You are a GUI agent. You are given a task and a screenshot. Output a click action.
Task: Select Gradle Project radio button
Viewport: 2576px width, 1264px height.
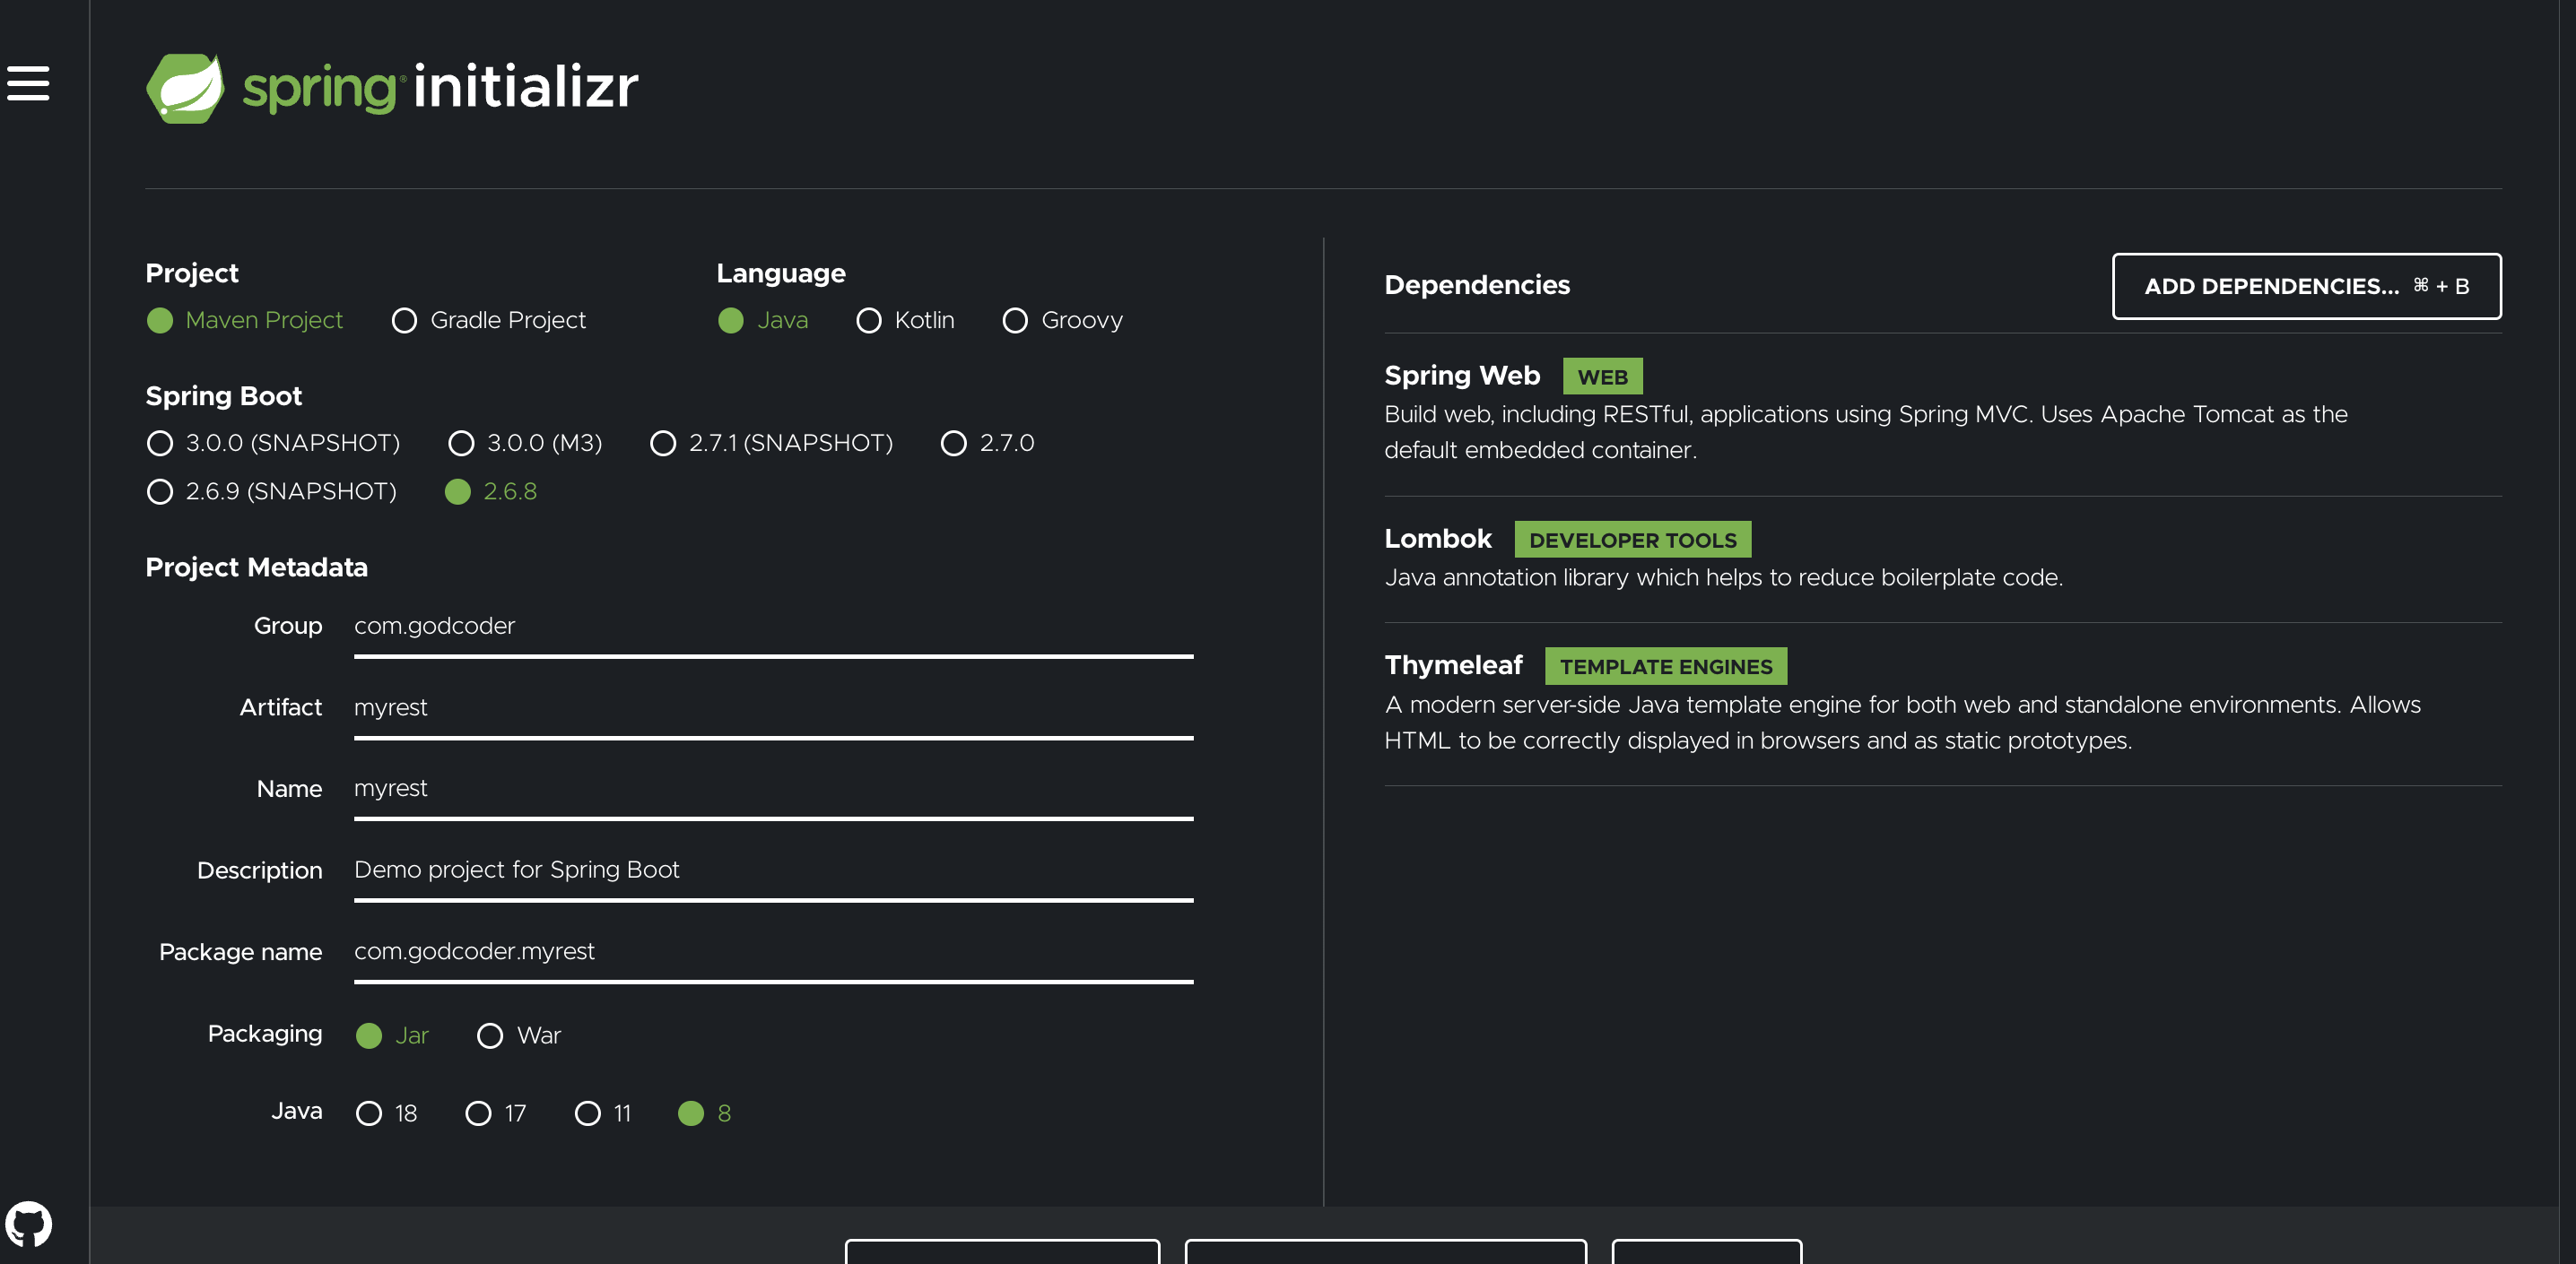pos(404,321)
